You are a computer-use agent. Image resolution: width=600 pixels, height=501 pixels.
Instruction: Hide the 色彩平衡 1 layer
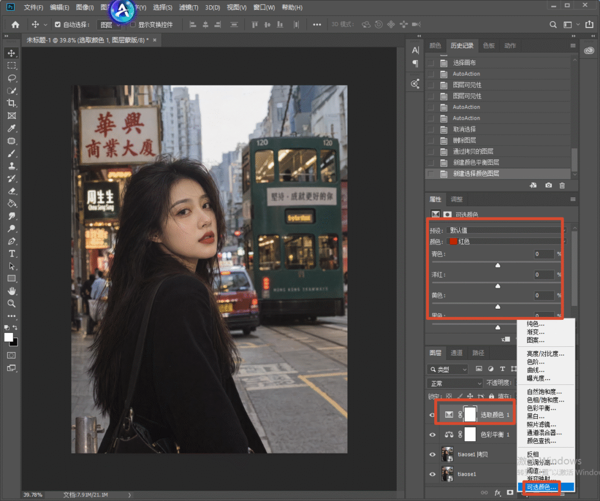432,434
